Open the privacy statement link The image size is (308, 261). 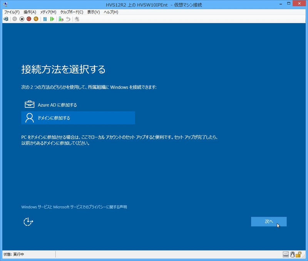tap(74, 207)
